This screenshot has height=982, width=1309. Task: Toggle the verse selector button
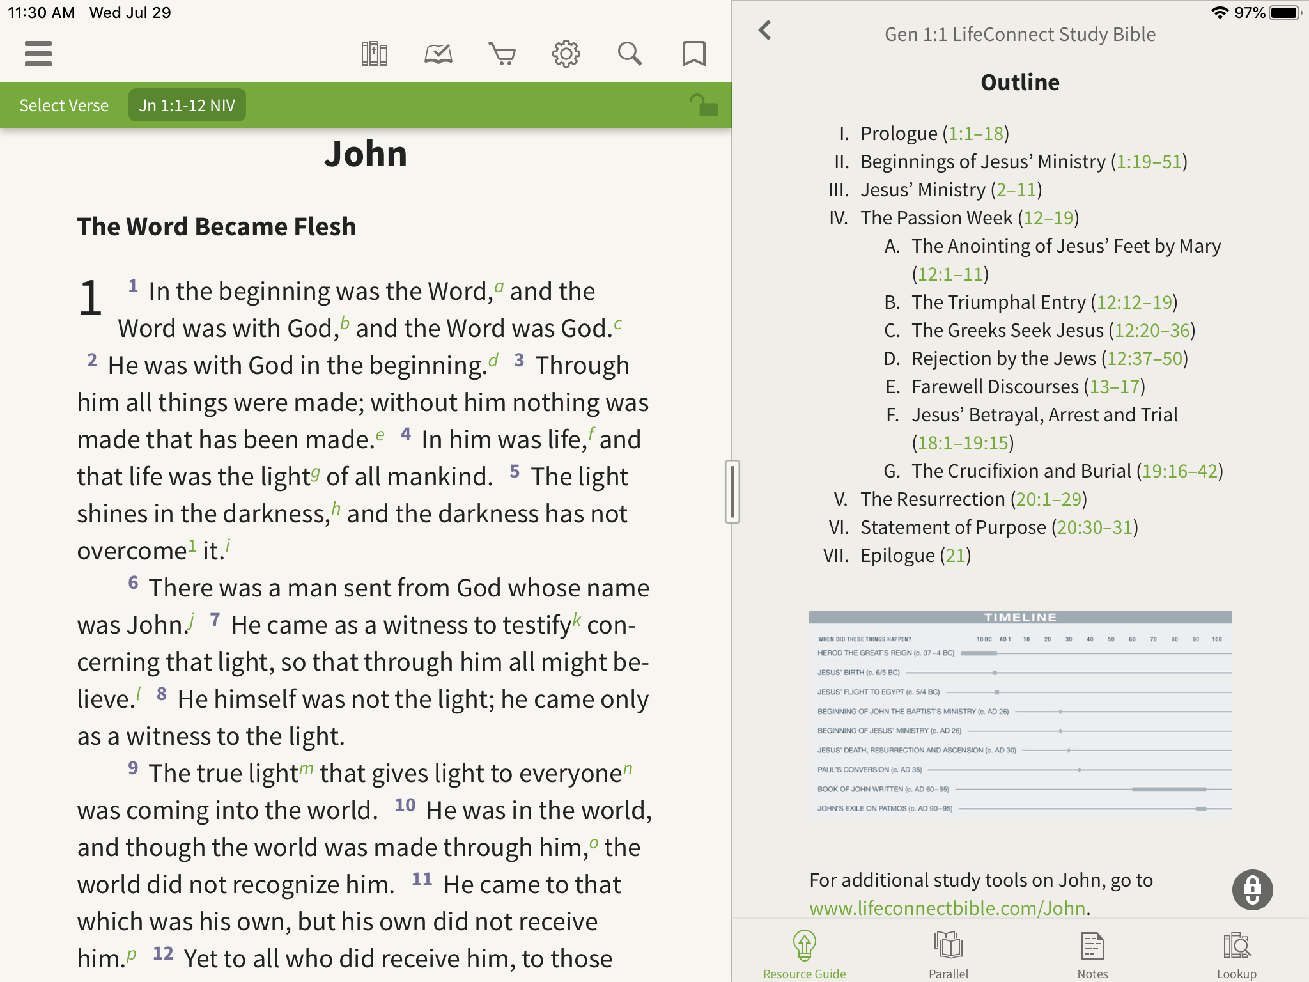[64, 105]
